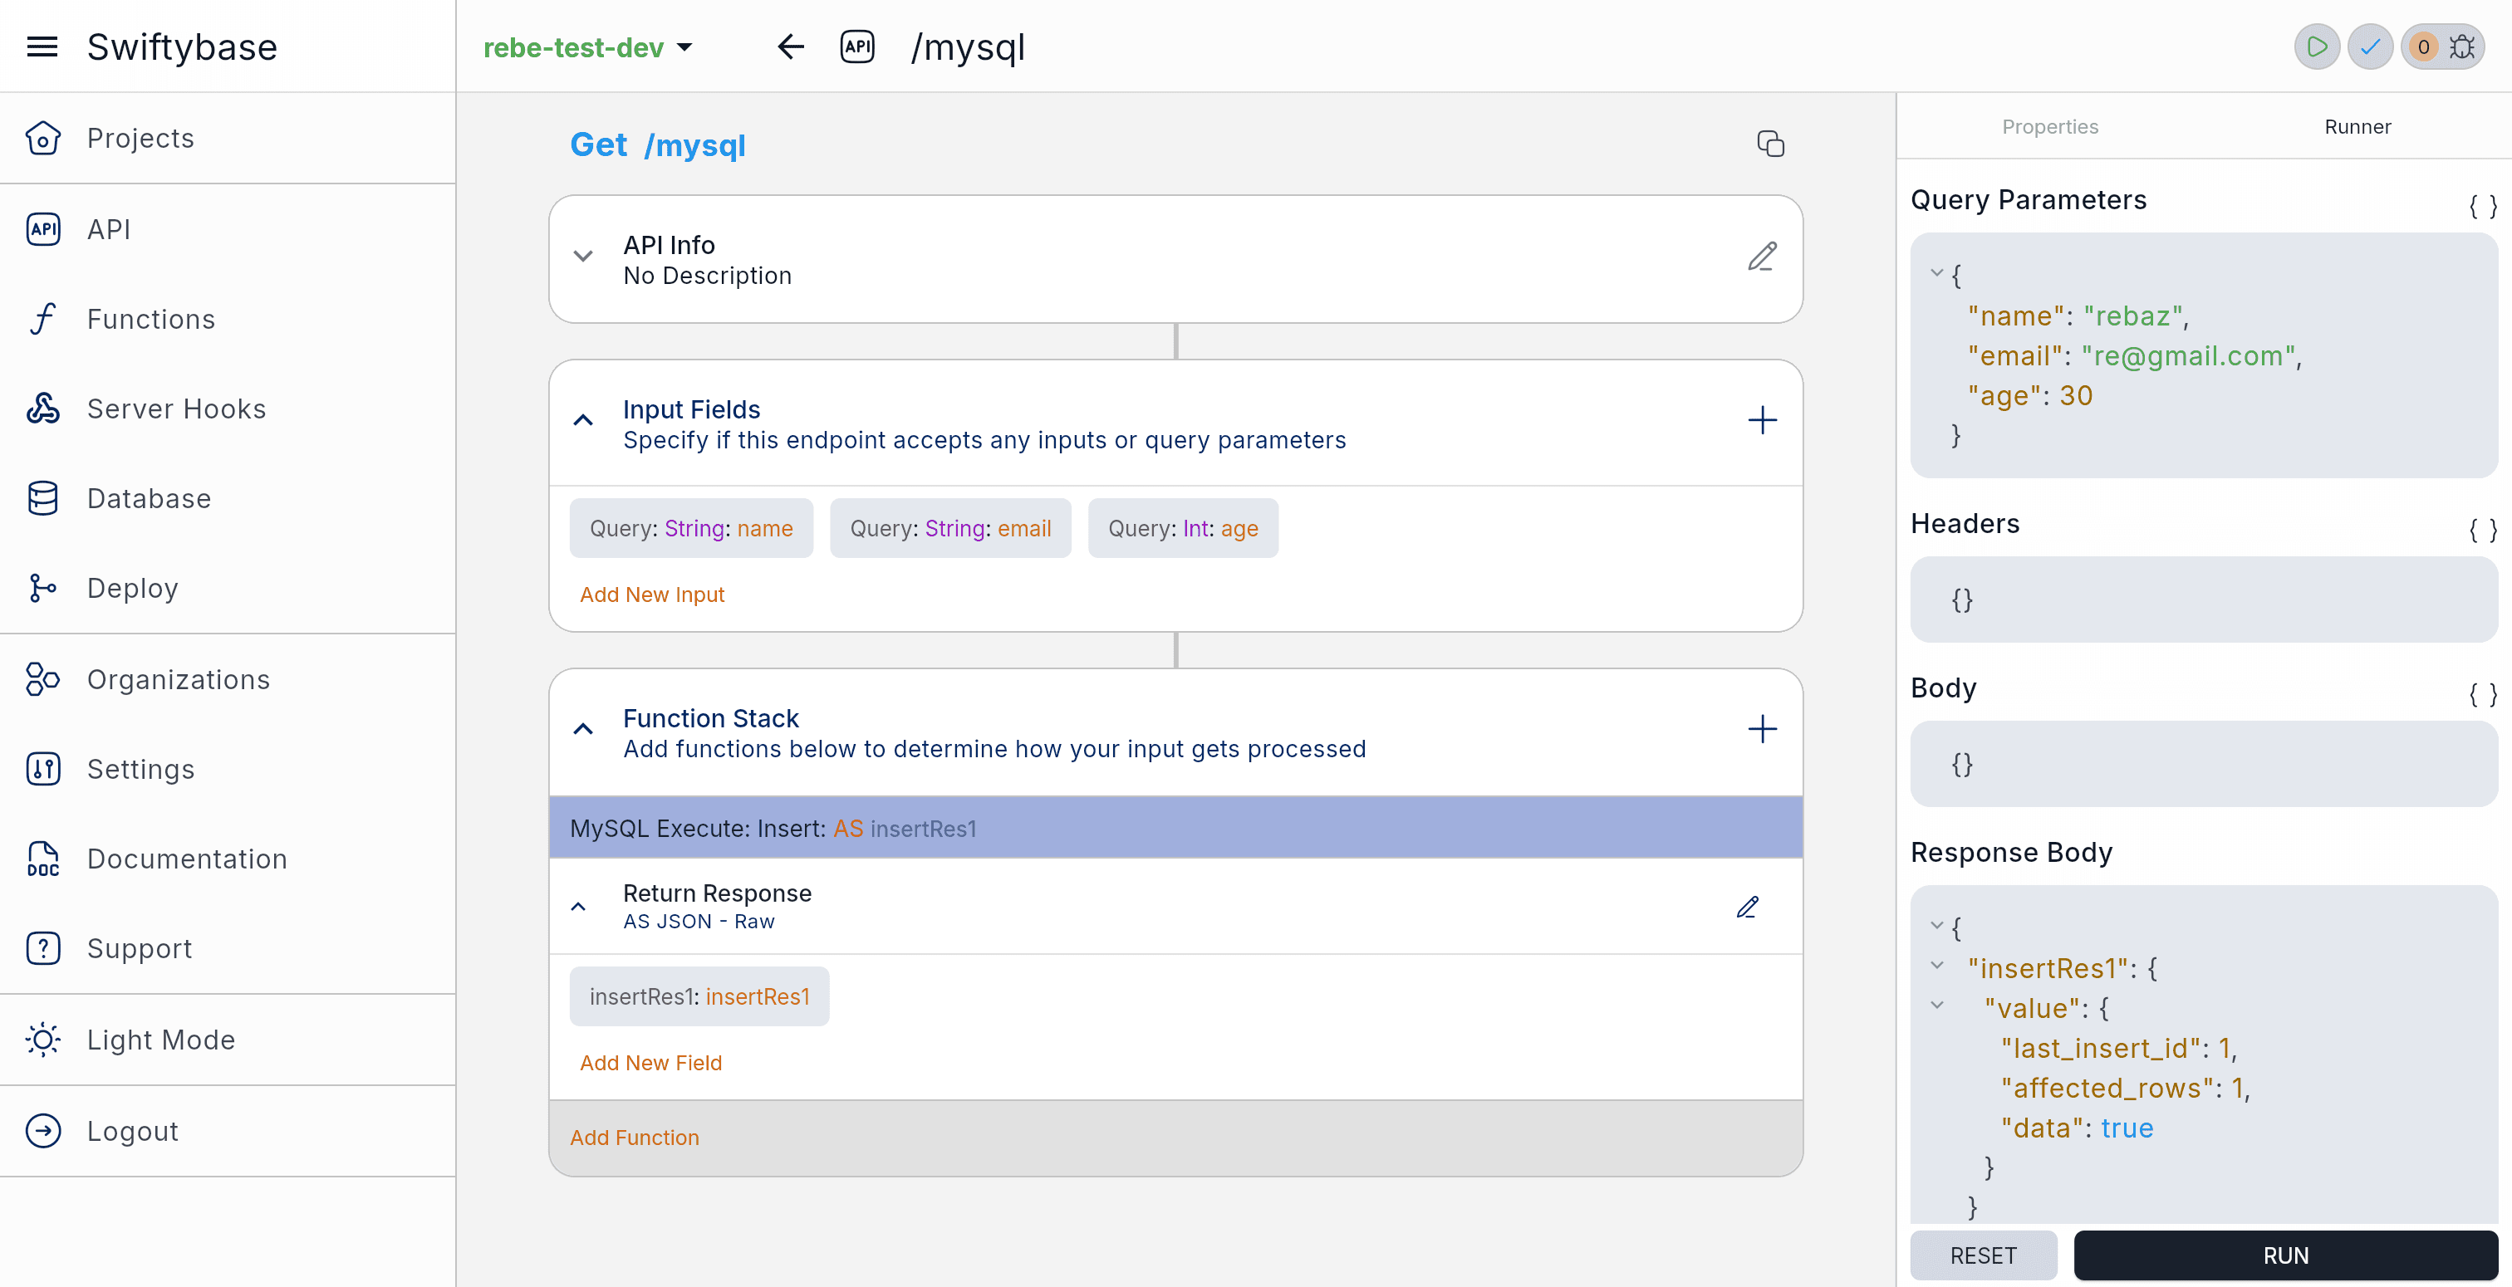This screenshot has height=1287, width=2512.
Task: Click braces icon beside Headers
Action: 2483,530
